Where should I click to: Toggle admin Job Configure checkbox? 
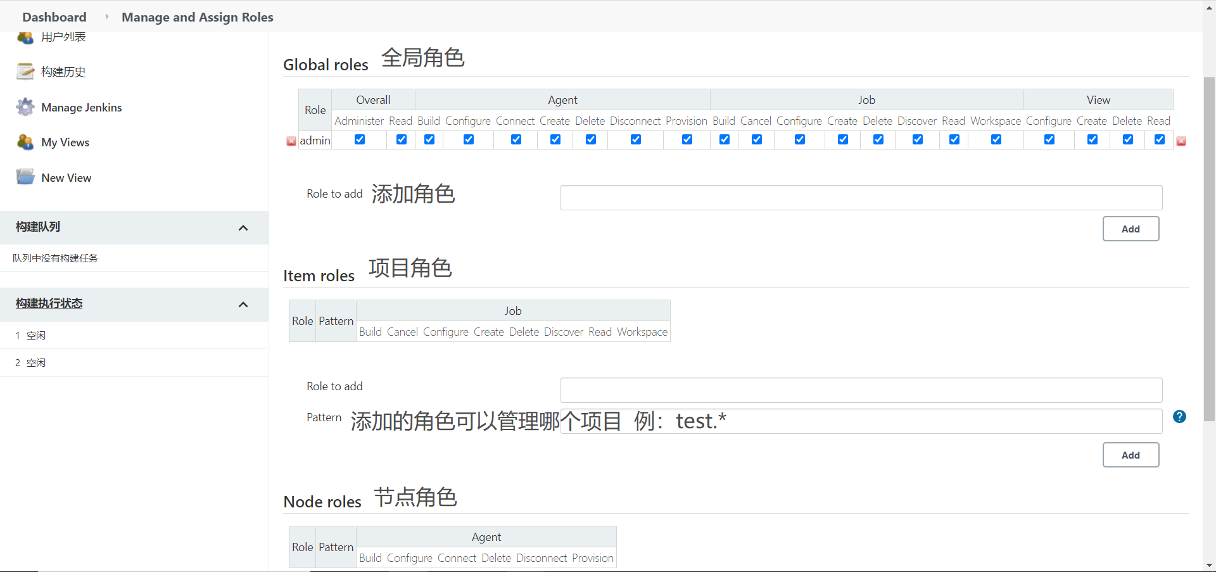pyautogui.click(x=800, y=139)
